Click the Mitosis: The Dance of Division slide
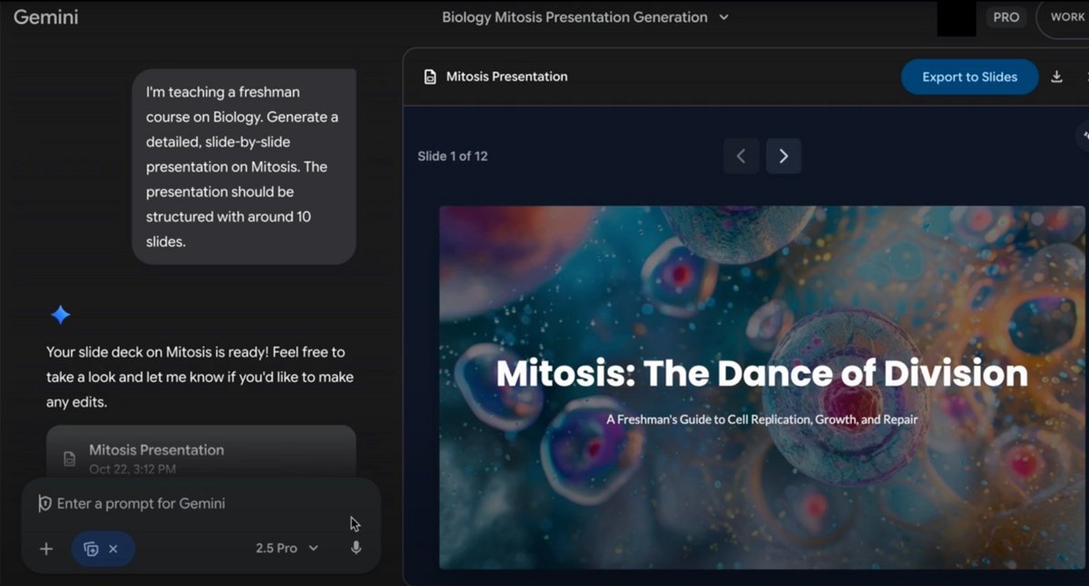This screenshot has height=586, width=1089. click(760, 387)
